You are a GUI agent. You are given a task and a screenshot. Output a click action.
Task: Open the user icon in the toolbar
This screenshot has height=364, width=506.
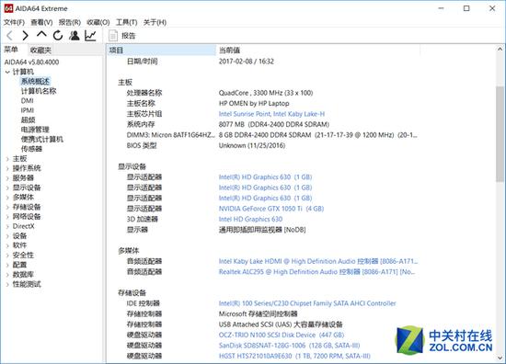(75, 36)
